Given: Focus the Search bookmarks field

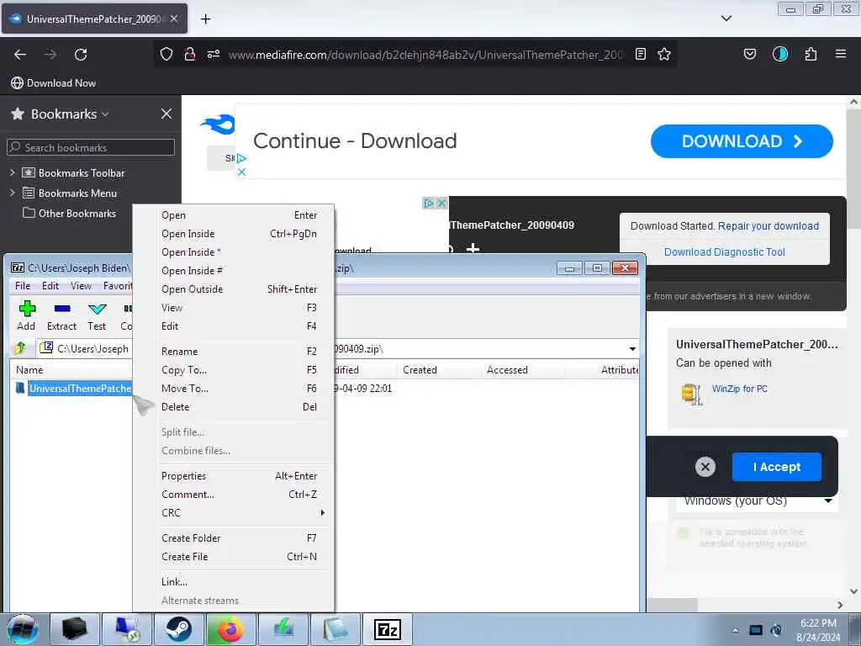Looking at the screenshot, I should click(91, 147).
